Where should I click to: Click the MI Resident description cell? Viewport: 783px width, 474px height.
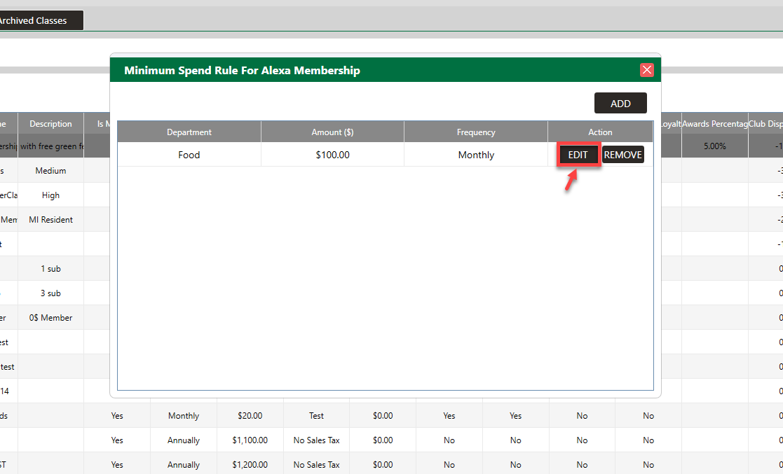click(50, 220)
